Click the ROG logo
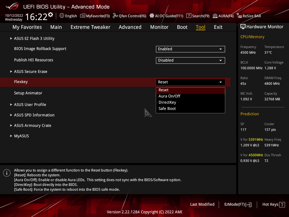This screenshot has height=217, width=289. 12,6
